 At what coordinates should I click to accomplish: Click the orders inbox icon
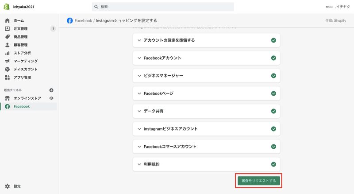click(7, 28)
